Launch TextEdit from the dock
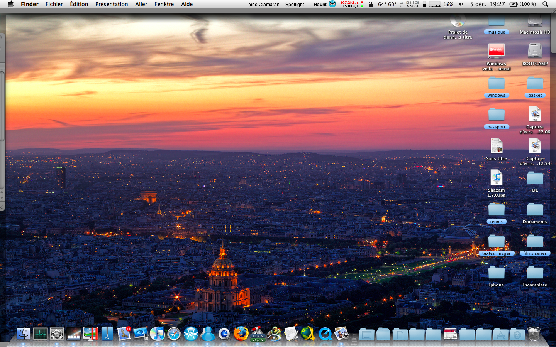 pyautogui.click(x=291, y=334)
